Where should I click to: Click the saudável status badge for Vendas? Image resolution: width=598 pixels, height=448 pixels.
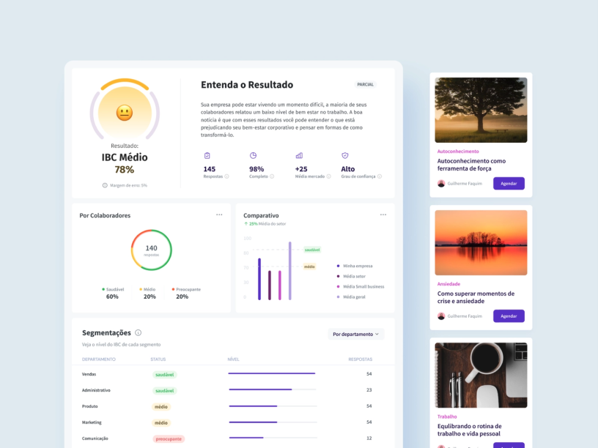[165, 375]
